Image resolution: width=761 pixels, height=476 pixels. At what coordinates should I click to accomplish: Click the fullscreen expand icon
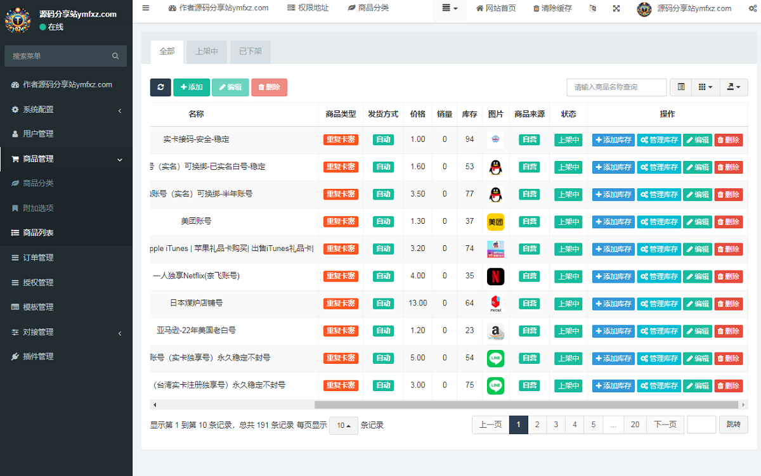point(616,8)
